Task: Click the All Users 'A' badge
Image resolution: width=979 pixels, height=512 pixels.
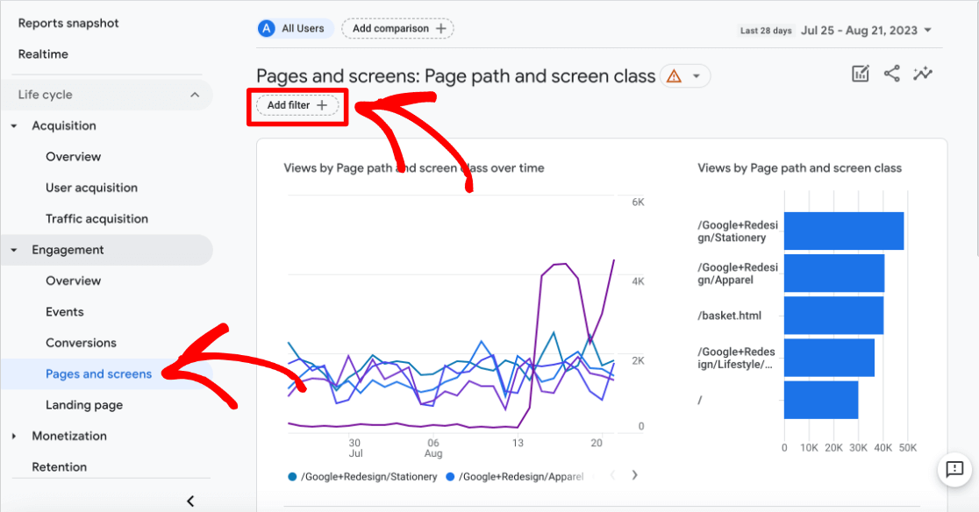Action: (x=267, y=29)
